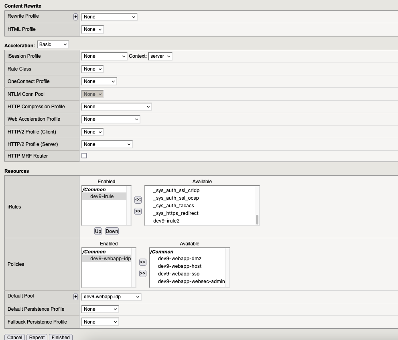Select dev9-irule in Enabled iRules list

(x=102, y=196)
